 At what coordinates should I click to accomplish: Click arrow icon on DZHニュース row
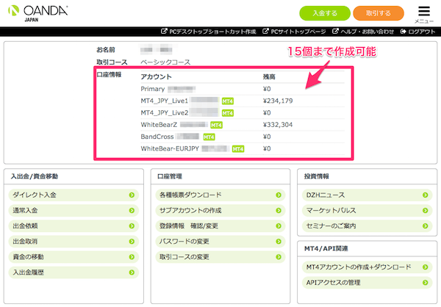point(426,195)
